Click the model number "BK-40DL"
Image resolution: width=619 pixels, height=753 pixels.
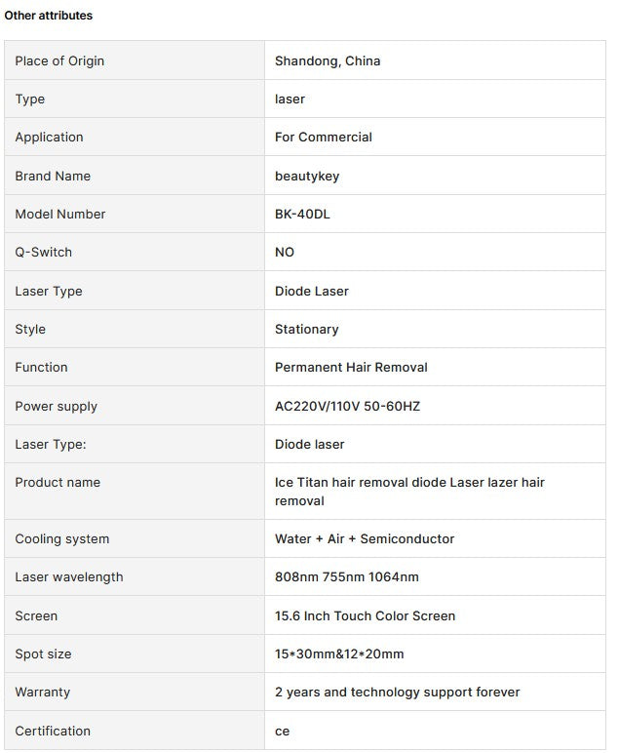pos(302,214)
